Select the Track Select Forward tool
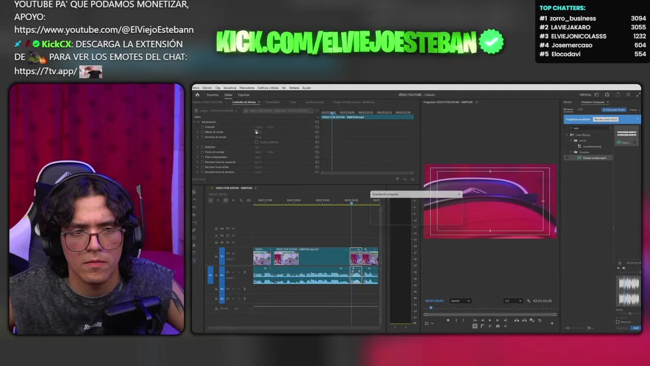The width and height of the screenshot is (650, 366). pyautogui.click(x=194, y=200)
